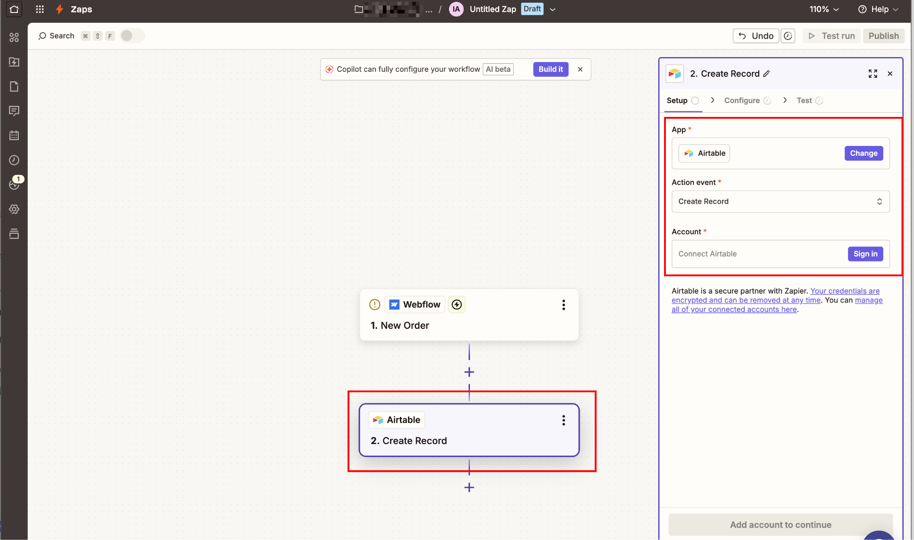
Task: Open three-dot menu on Webflow step
Action: click(563, 305)
